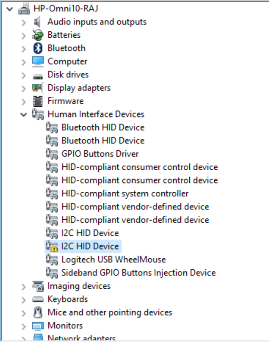Image resolution: width=269 pixels, height=342 pixels.
Task: Expand Mice and other pointing devices
Action: tap(24, 313)
